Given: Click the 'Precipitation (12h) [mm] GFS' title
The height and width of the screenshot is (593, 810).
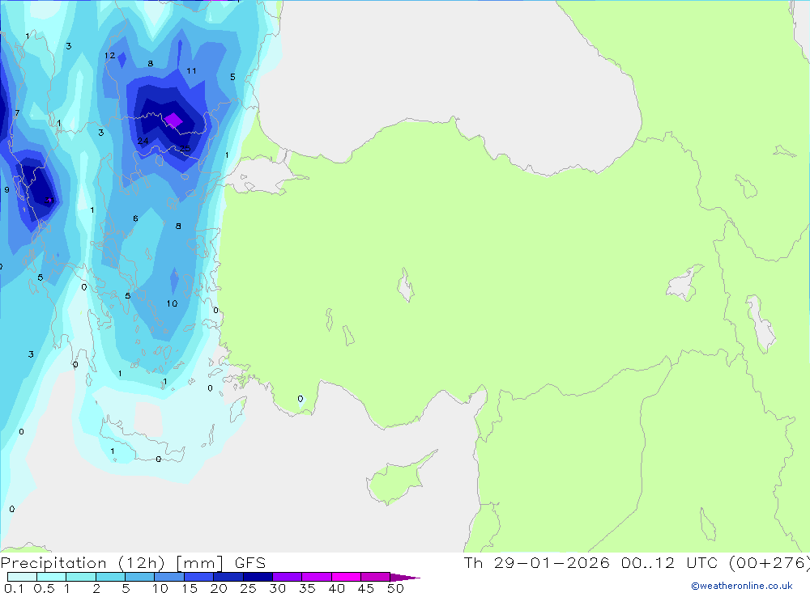Looking at the screenshot, I should pos(134,563).
